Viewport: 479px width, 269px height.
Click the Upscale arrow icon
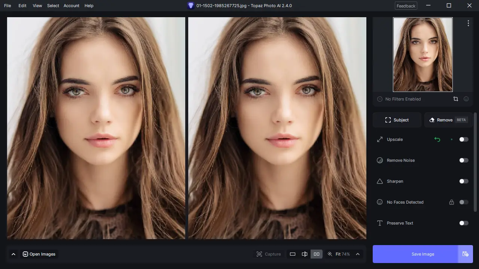click(x=380, y=139)
